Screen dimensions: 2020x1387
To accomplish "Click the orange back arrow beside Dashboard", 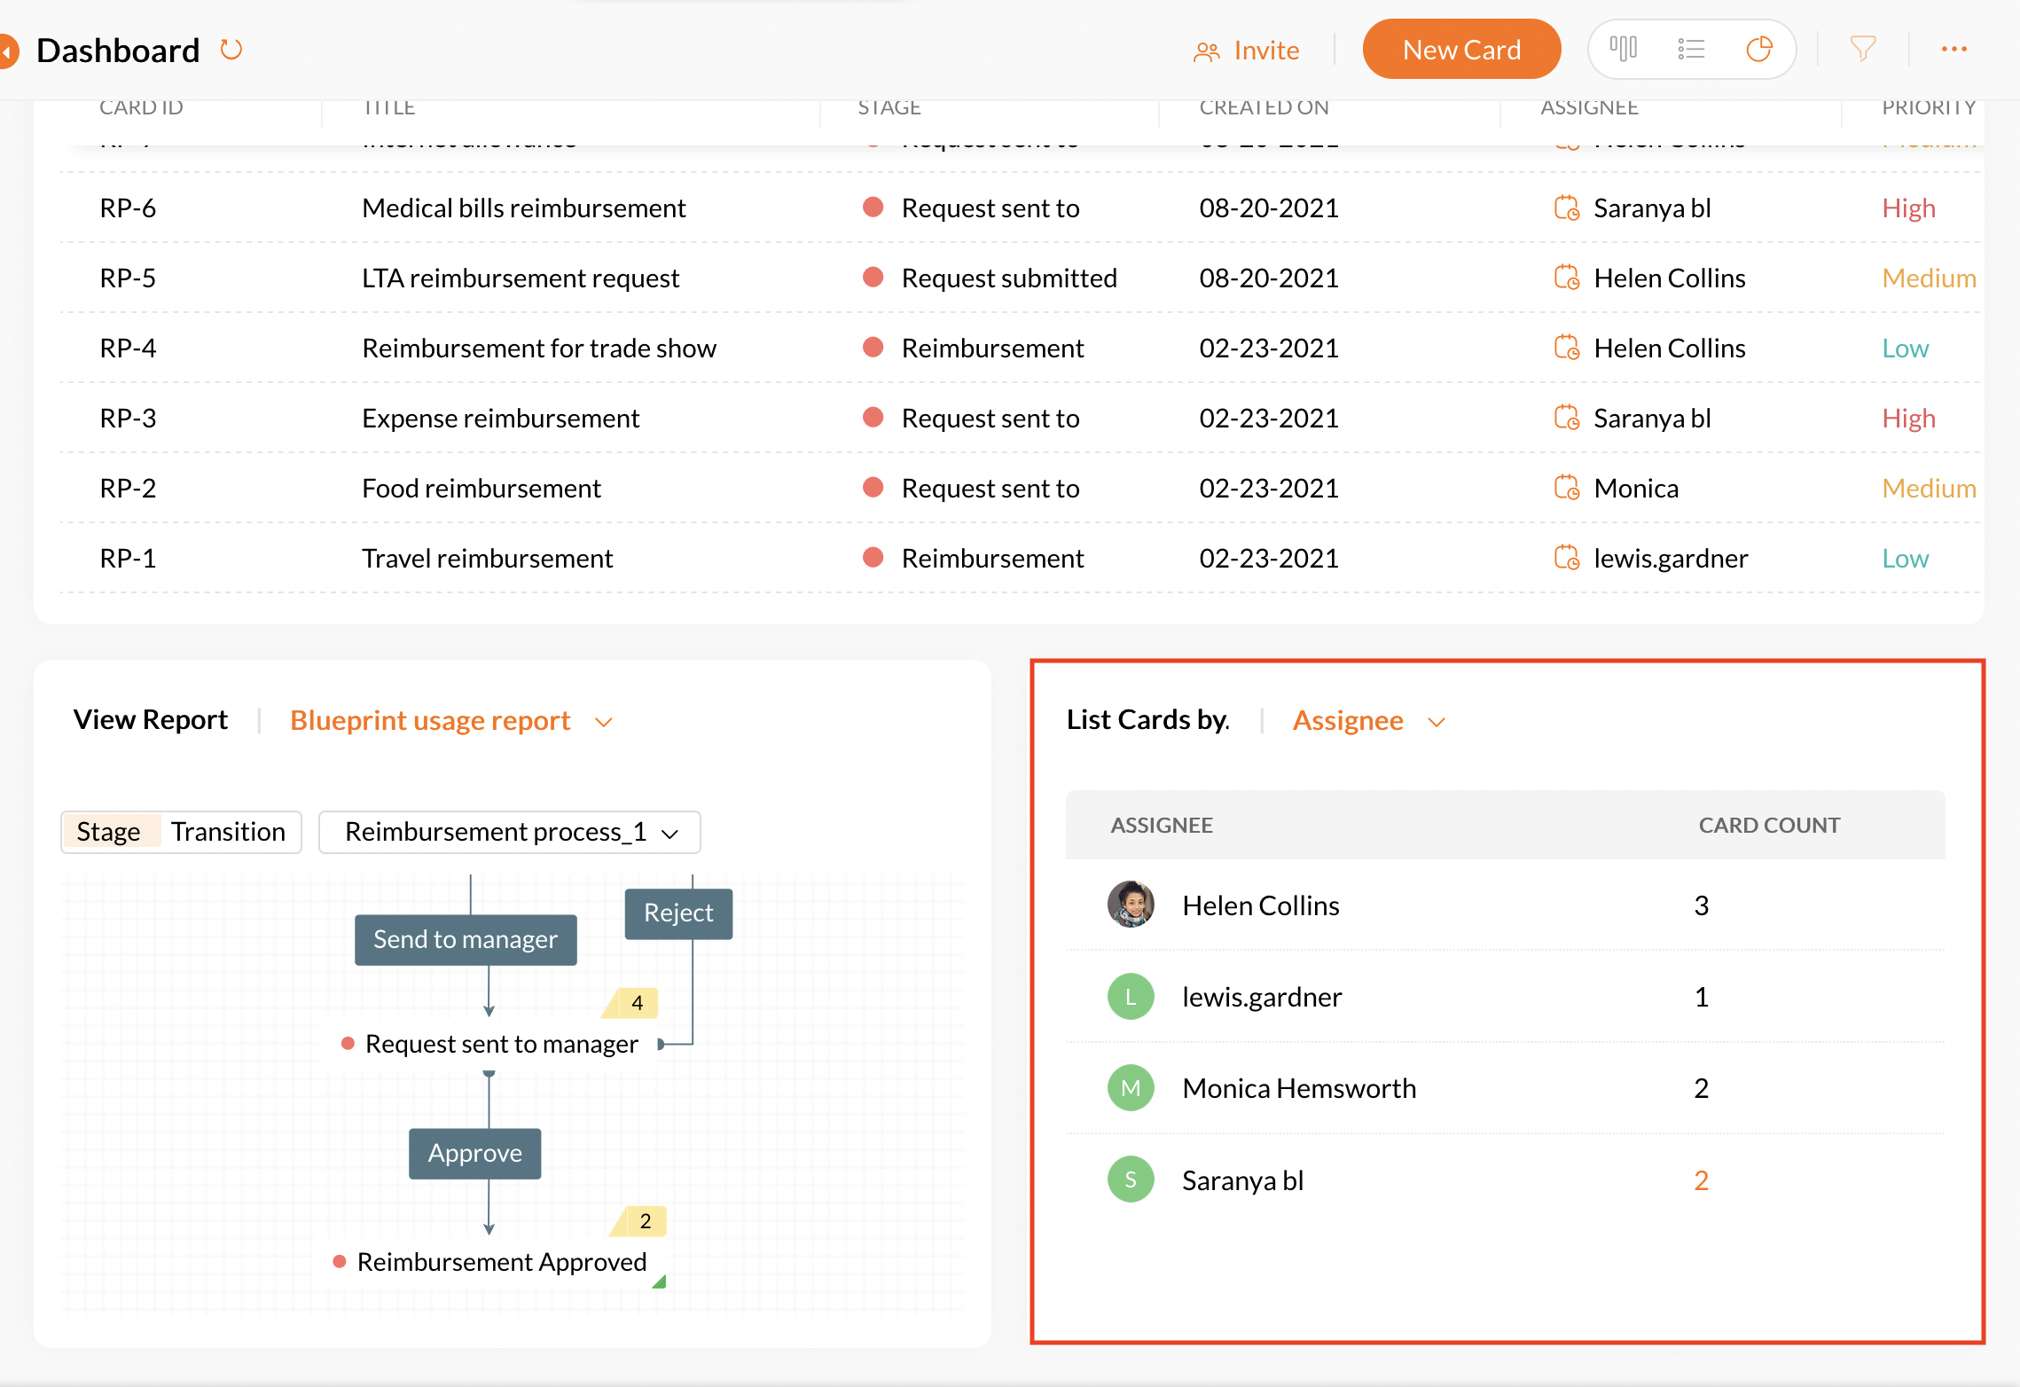I will [7, 51].
